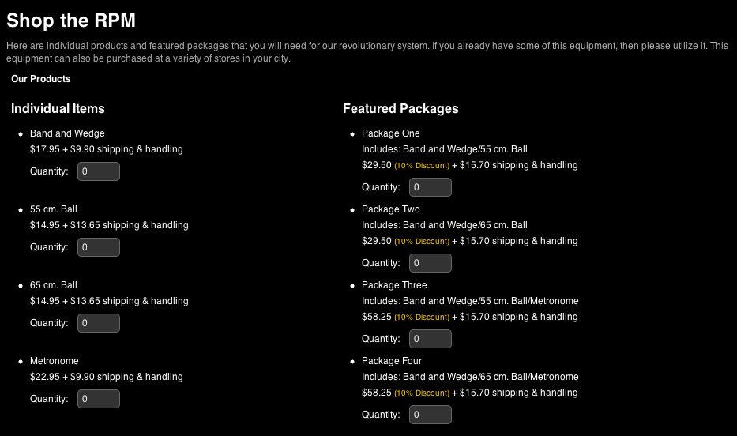The image size is (737, 436).
Task: Click the Package One 10% Discount label
Action: 422,166
